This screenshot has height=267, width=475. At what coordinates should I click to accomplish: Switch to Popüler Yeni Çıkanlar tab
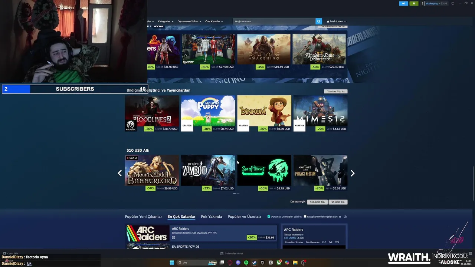tap(143, 217)
